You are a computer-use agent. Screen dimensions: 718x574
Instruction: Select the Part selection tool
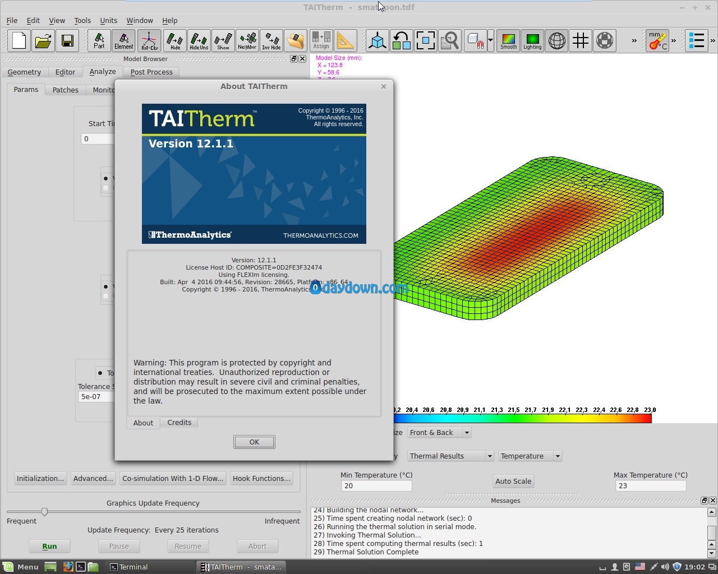click(x=99, y=41)
